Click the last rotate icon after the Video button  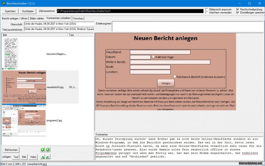(48, 157)
